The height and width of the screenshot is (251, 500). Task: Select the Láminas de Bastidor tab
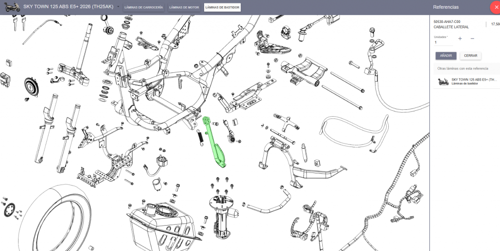pos(222,7)
